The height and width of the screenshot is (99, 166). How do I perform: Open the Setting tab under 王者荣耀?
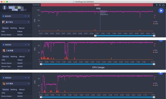pyautogui.click(x=14, y=56)
